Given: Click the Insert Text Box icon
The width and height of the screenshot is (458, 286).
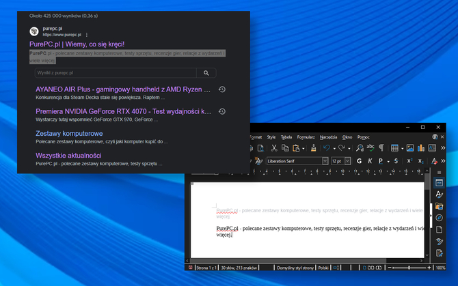Looking at the screenshot, I should pyautogui.click(x=432, y=148).
